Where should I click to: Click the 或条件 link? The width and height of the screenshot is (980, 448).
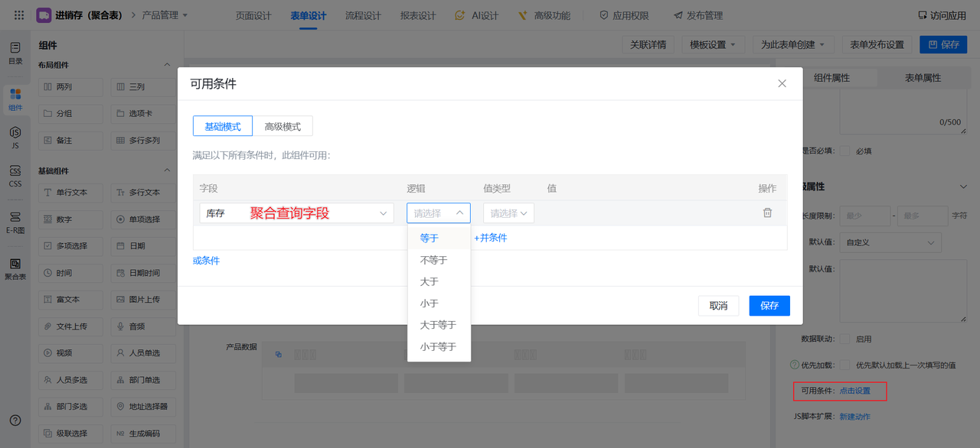click(206, 261)
